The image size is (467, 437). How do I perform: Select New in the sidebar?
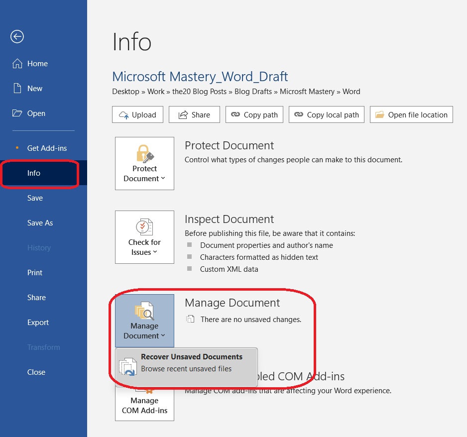(43, 89)
